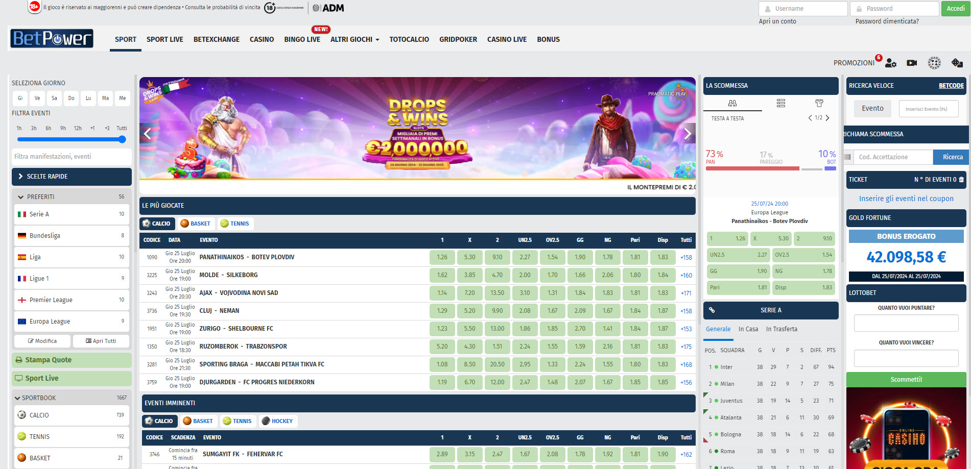
Task: Click the dice games icon
Action: (957, 63)
